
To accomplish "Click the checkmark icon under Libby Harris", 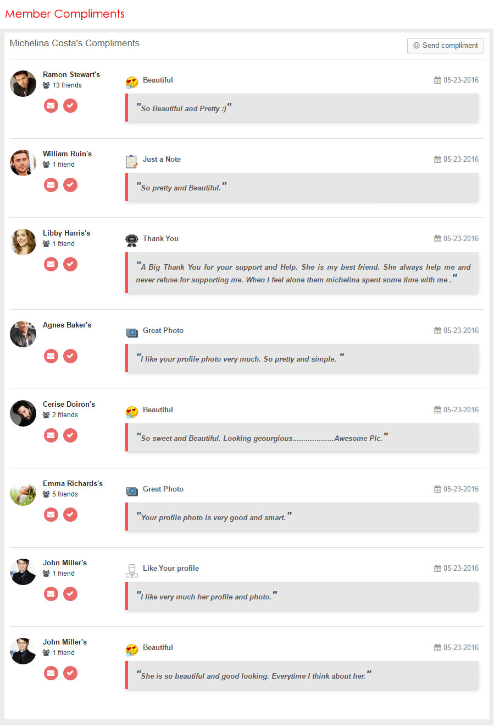I will point(70,264).
